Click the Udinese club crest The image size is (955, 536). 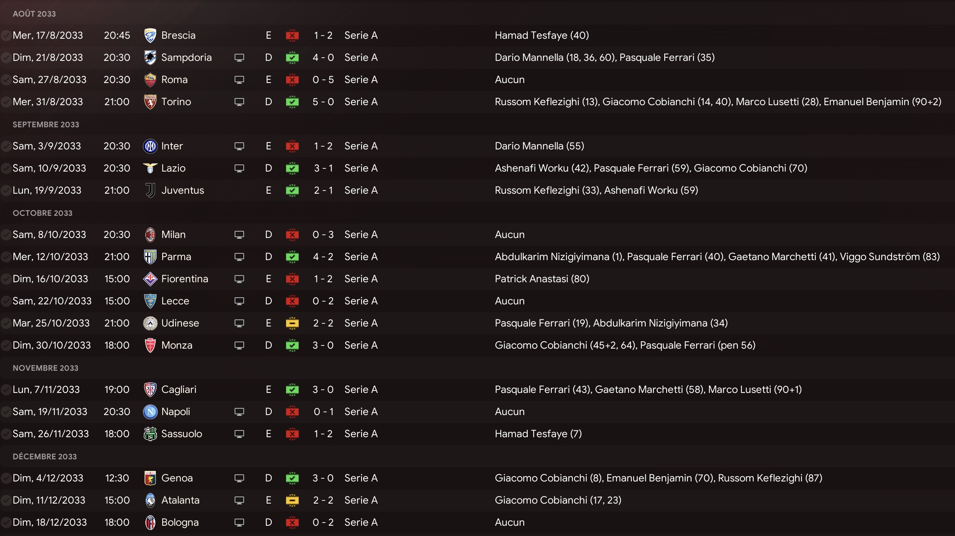[150, 323]
